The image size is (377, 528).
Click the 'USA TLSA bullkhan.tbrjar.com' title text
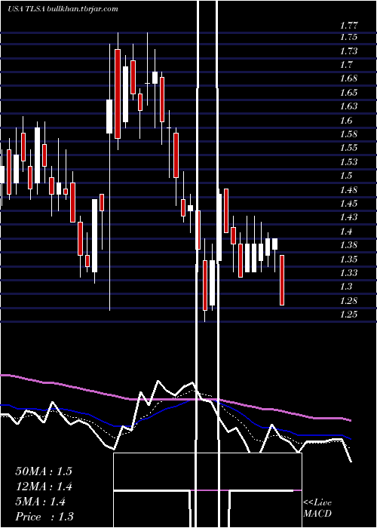(63, 9)
